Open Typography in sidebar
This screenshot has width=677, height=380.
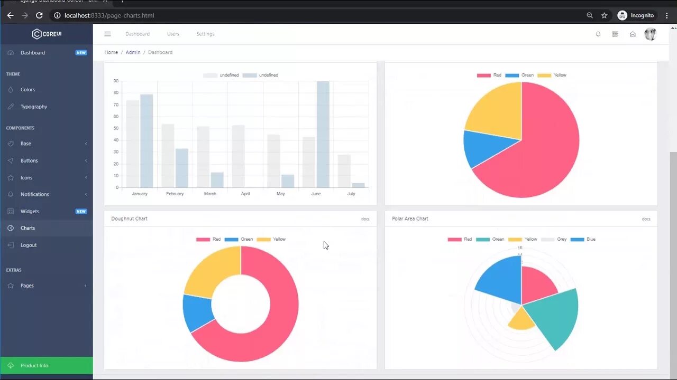(x=47, y=107)
